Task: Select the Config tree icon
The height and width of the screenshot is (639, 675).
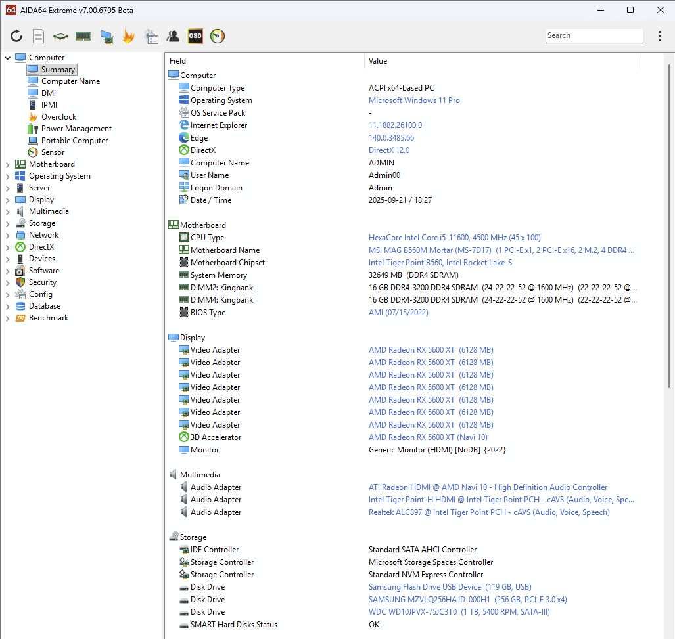Action: tap(20, 294)
